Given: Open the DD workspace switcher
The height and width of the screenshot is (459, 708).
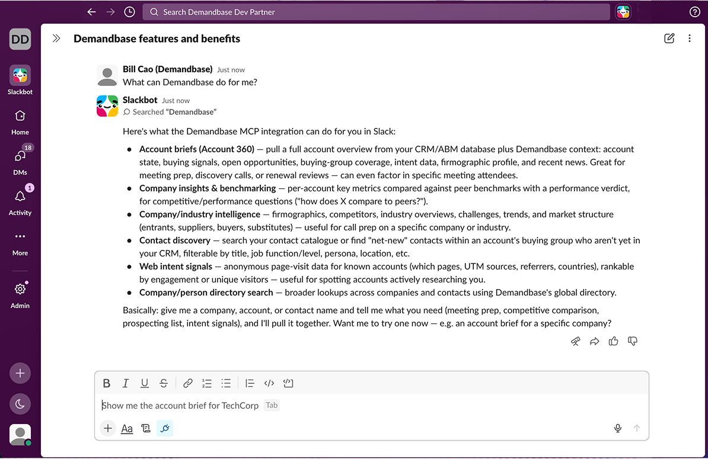Looking at the screenshot, I should 20,39.
